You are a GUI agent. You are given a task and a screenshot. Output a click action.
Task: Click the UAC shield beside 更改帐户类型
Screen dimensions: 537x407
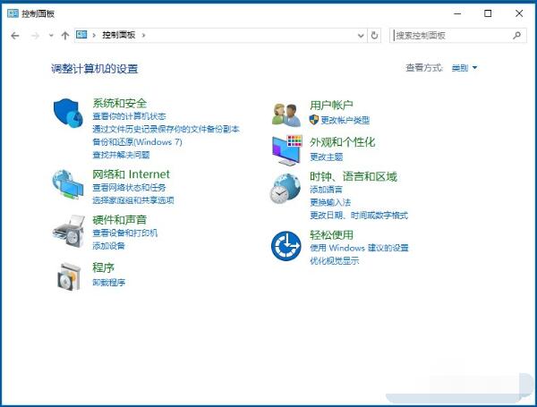pos(314,120)
